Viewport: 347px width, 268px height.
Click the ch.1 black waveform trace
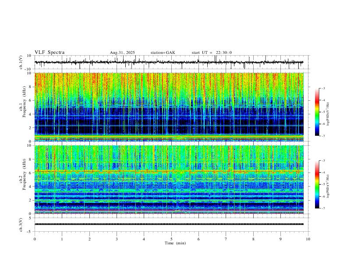point(169,62)
